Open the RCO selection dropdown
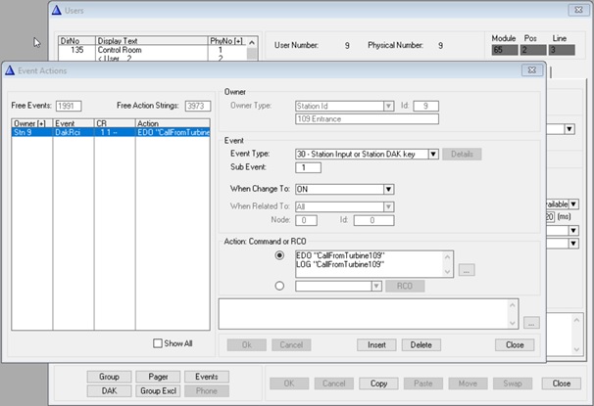The image size is (594, 406). 376,286
